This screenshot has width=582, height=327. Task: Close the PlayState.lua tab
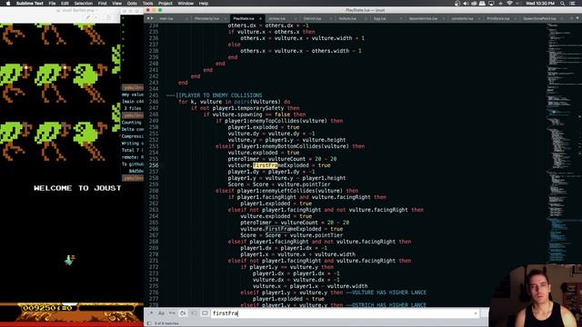[260, 18]
